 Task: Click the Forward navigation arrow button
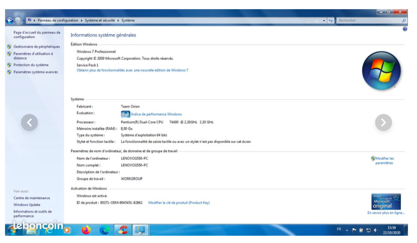coord(17,20)
